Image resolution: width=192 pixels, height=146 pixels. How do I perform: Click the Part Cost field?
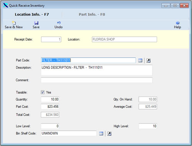[50, 107]
